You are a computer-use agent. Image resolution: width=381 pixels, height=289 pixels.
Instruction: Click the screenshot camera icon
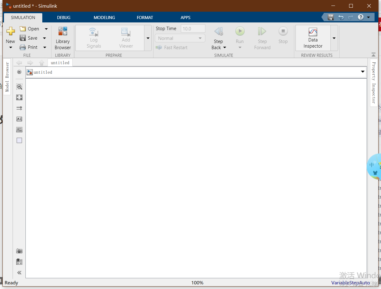pos(19,251)
